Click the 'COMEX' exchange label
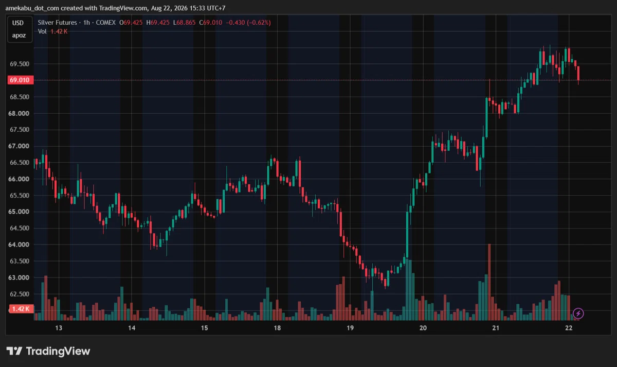 (105, 23)
